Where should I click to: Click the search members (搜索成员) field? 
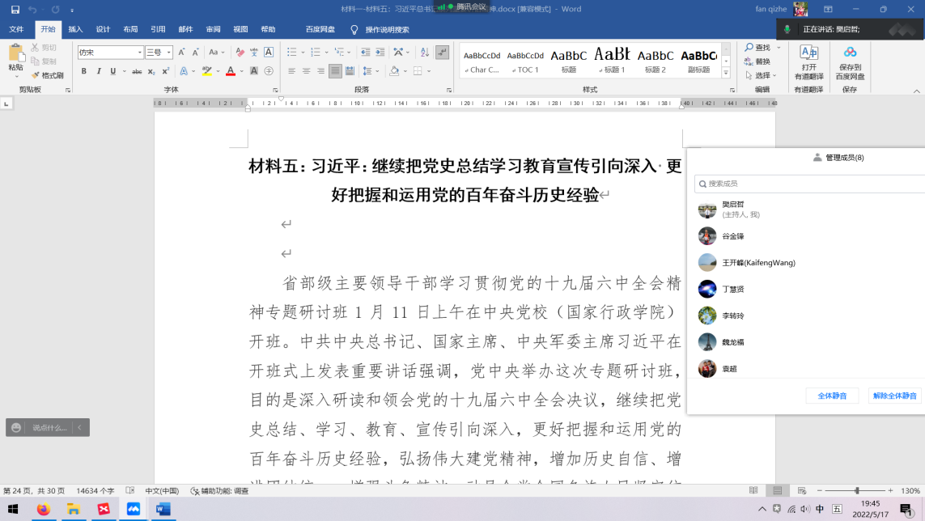[809, 184]
